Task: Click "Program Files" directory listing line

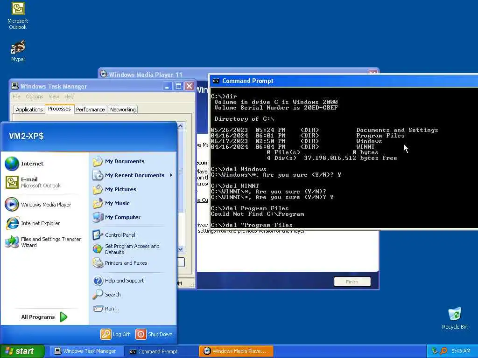Action: pos(308,136)
